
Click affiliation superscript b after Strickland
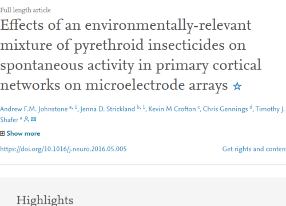[x=138, y=107]
